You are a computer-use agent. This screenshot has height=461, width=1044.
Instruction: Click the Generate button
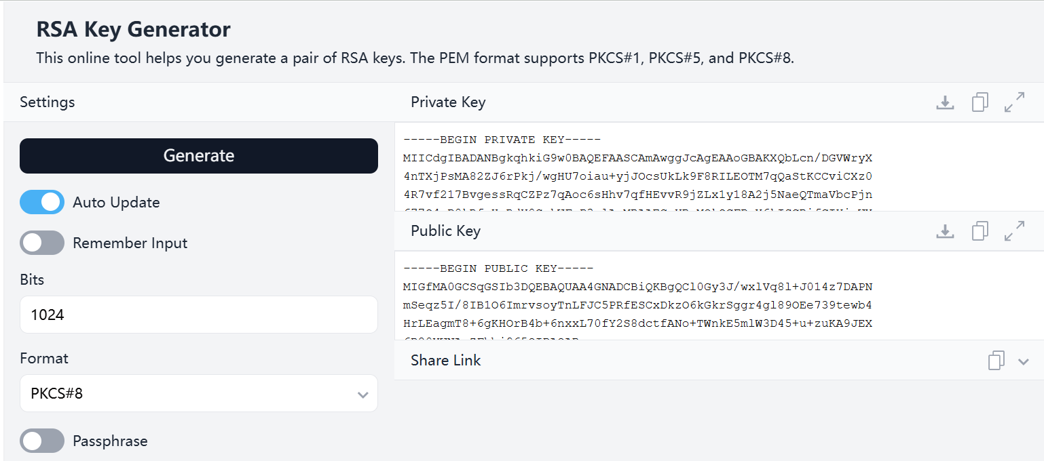point(199,156)
